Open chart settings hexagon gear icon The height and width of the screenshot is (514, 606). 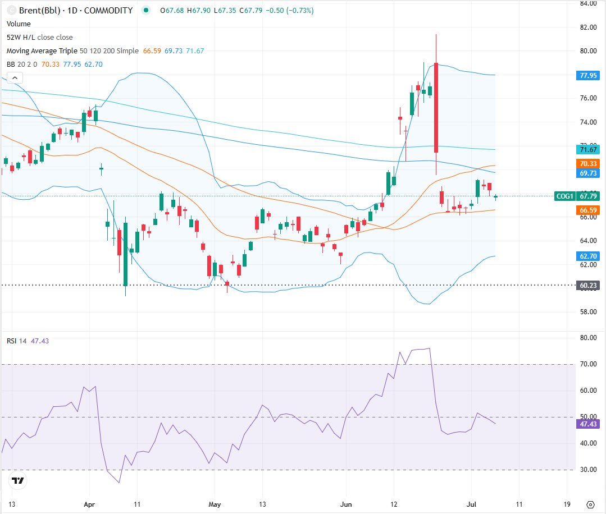click(590, 503)
